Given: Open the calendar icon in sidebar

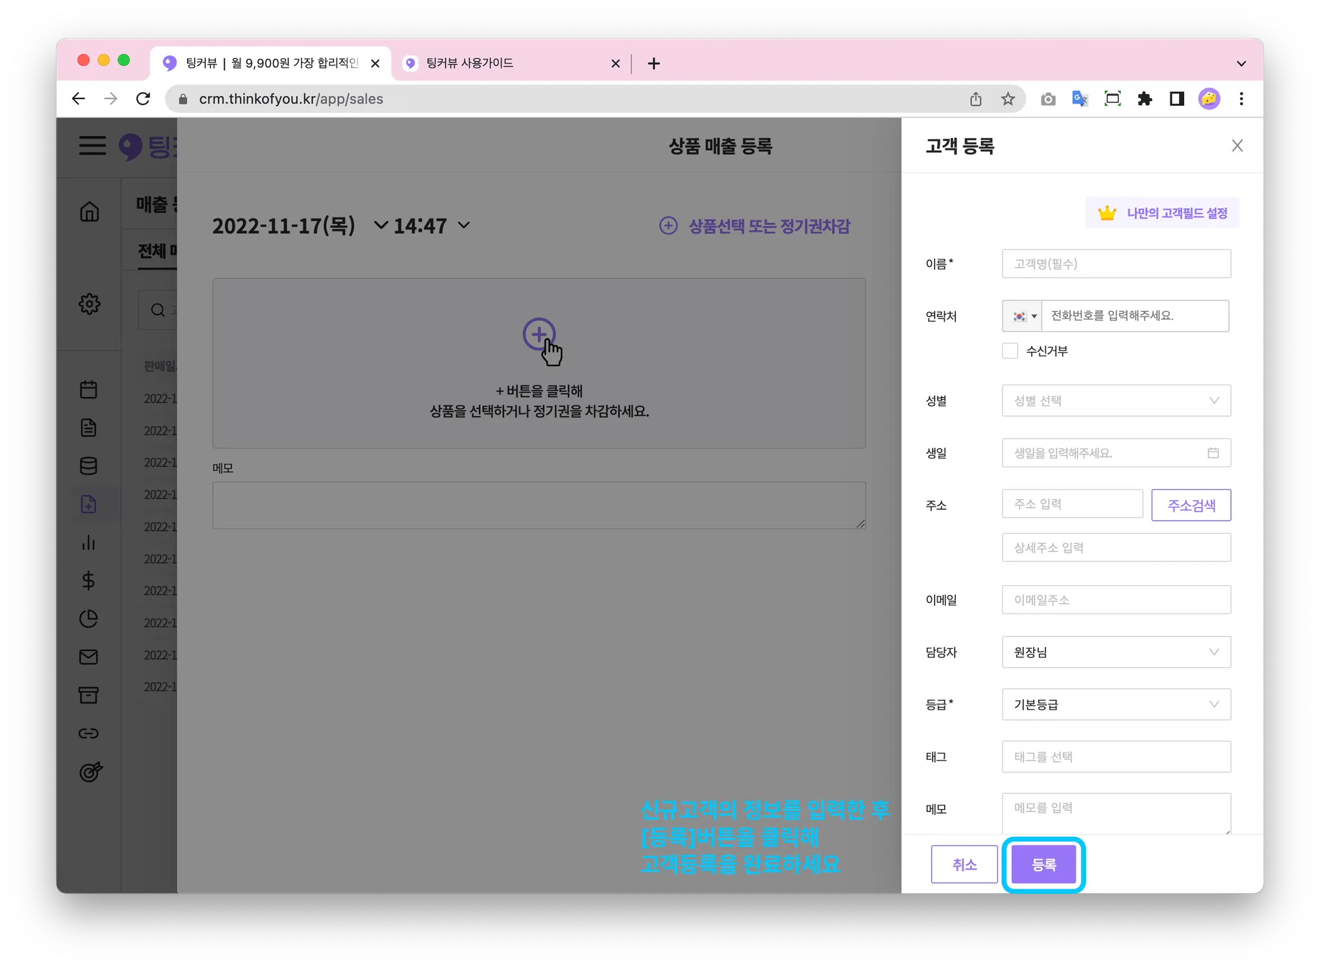Looking at the screenshot, I should pyautogui.click(x=88, y=389).
